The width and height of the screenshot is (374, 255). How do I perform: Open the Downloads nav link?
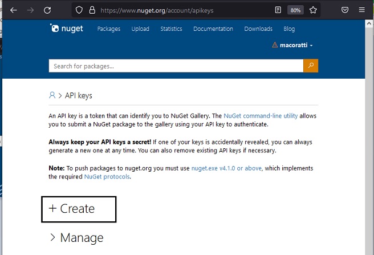(258, 29)
